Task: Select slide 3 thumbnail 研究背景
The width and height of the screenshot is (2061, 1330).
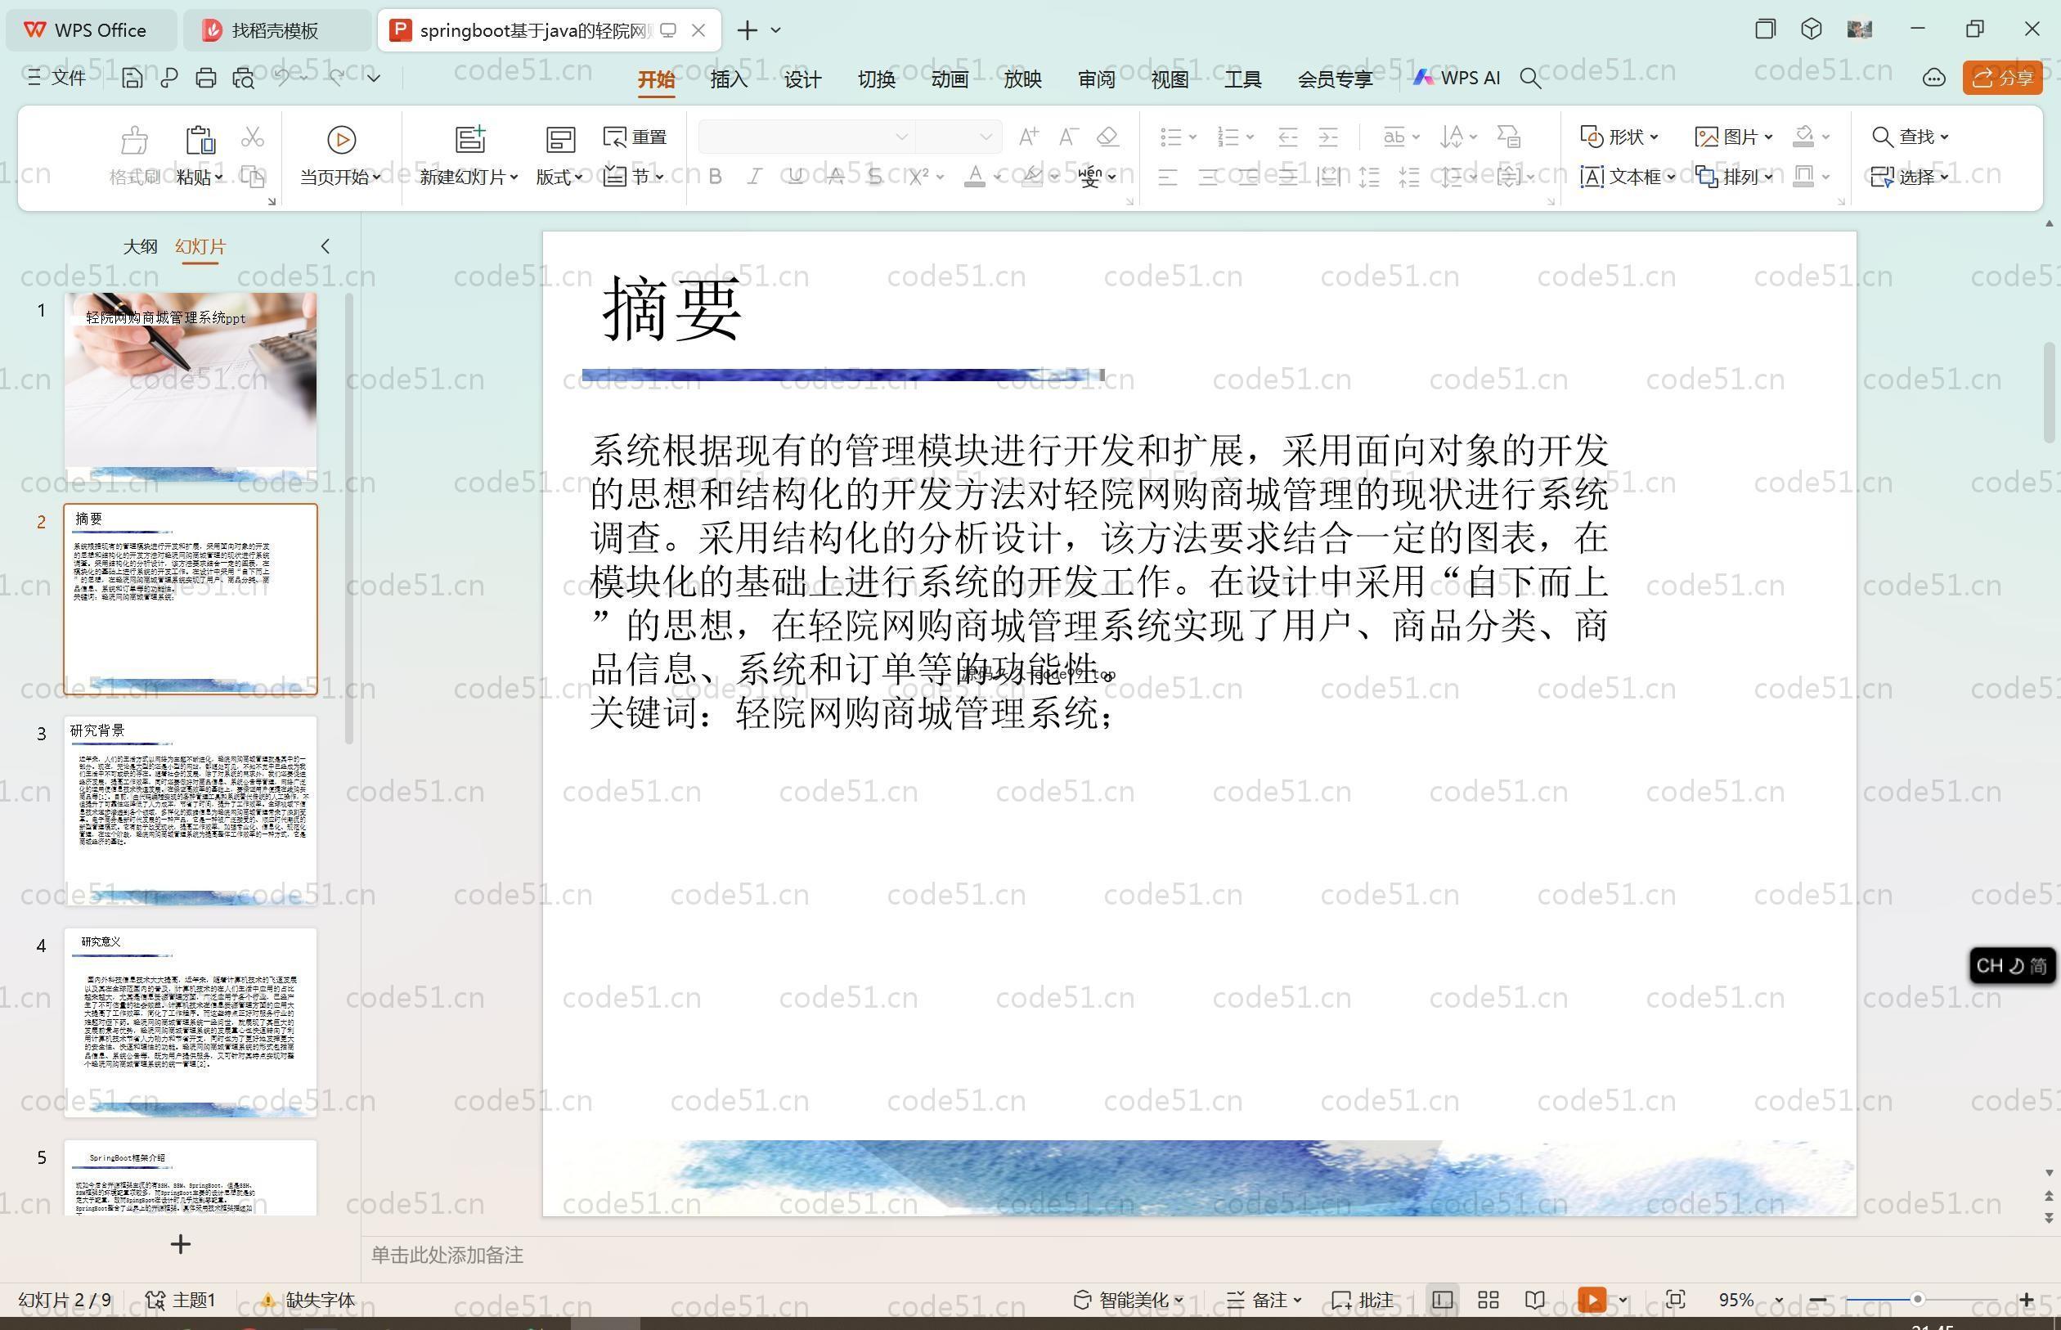Action: tap(191, 810)
